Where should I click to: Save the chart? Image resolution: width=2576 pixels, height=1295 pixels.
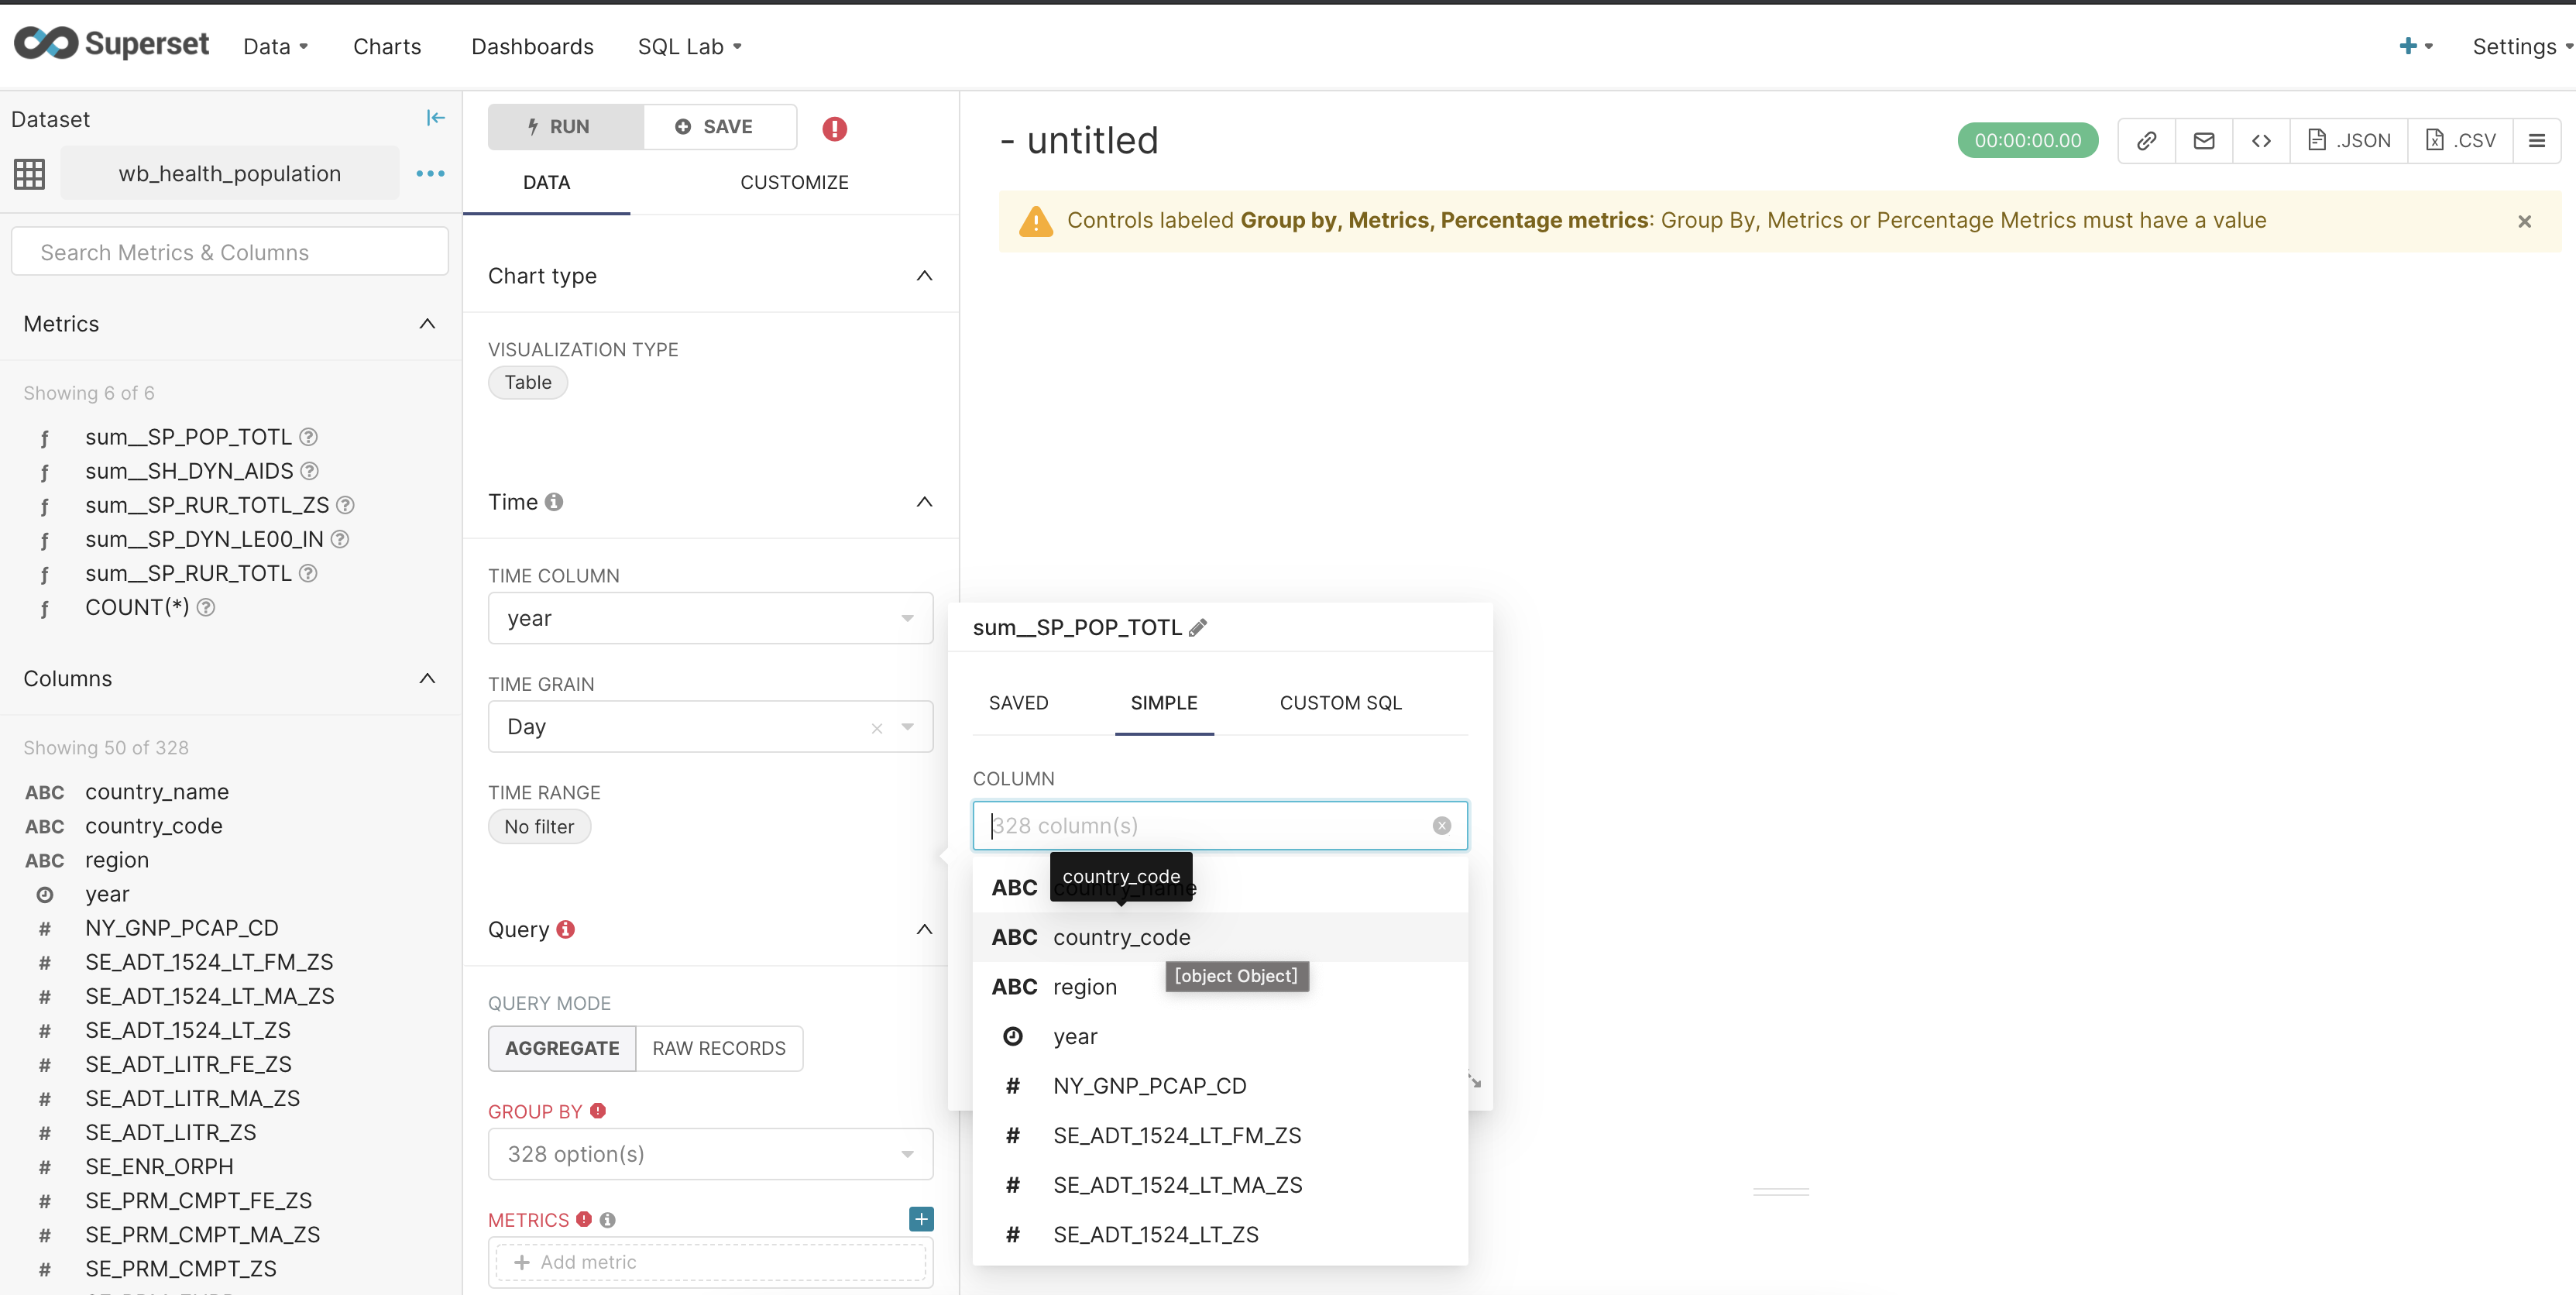click(x=719, y=126)
